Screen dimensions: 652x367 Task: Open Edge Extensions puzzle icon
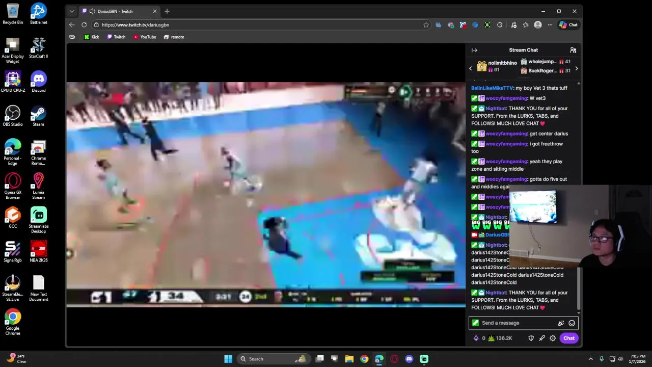tap(500, 24)
